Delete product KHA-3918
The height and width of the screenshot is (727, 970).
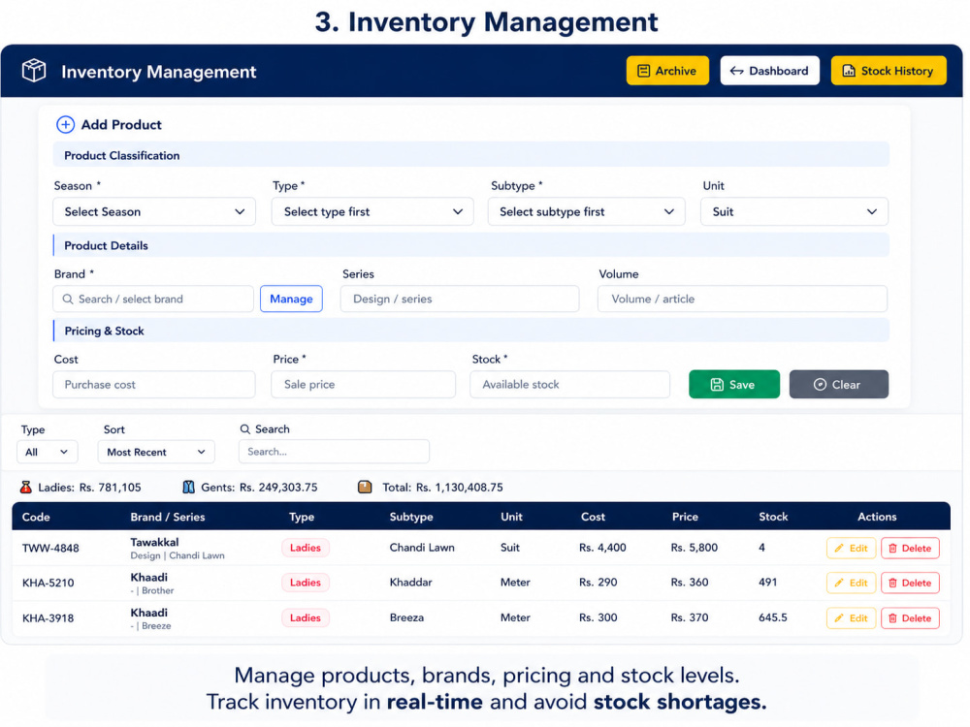coord(910,618)
